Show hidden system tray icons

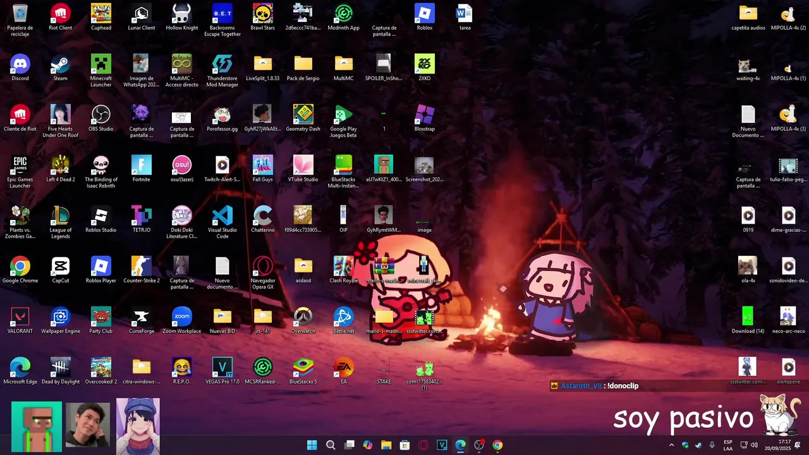coord(671,445)
